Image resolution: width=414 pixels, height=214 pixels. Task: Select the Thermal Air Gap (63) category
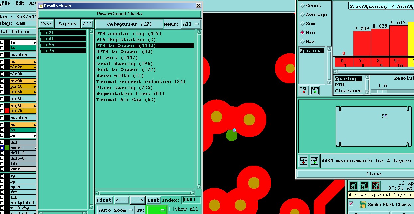[126, 100]
